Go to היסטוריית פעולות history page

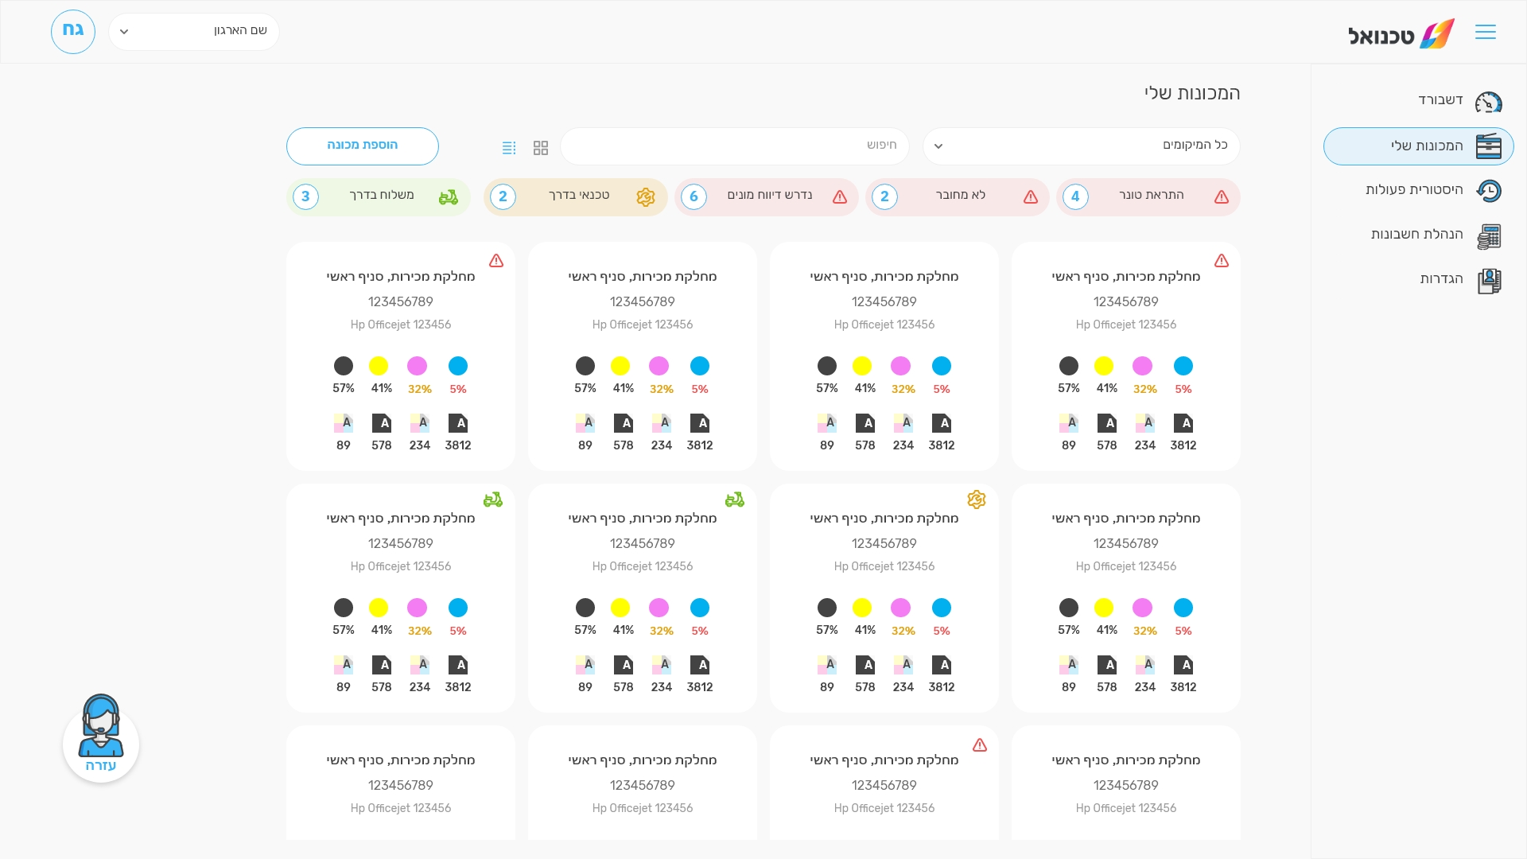pyautogui.click(x=1419, y=190)
